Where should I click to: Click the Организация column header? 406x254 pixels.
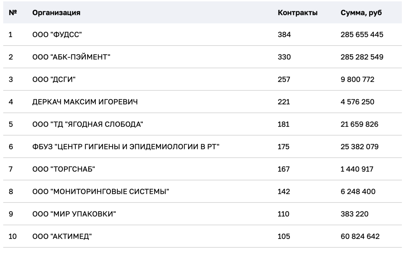coord(56,13)
